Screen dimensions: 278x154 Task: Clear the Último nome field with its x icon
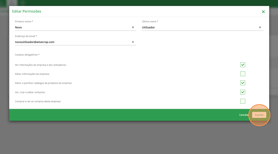tap(260, 27)
